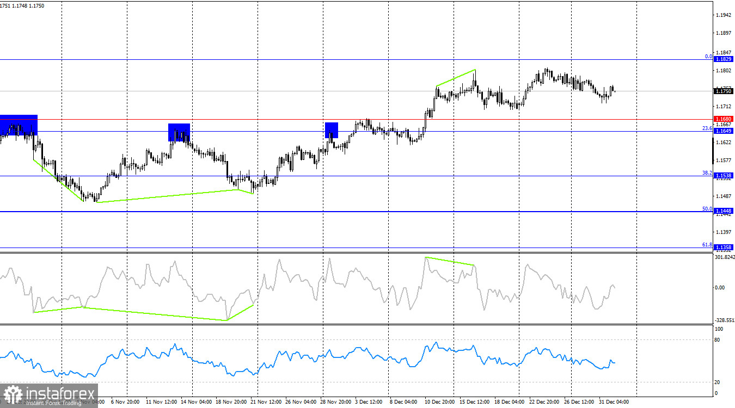Click the 14 Nov 04:00 time label

[x=196, y=403]
